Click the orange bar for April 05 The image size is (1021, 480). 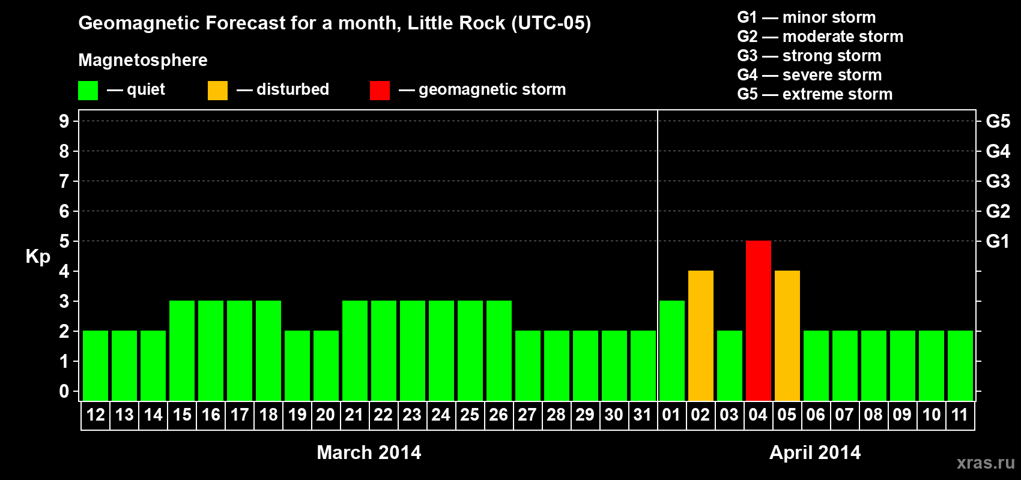(x=787, y=336)
